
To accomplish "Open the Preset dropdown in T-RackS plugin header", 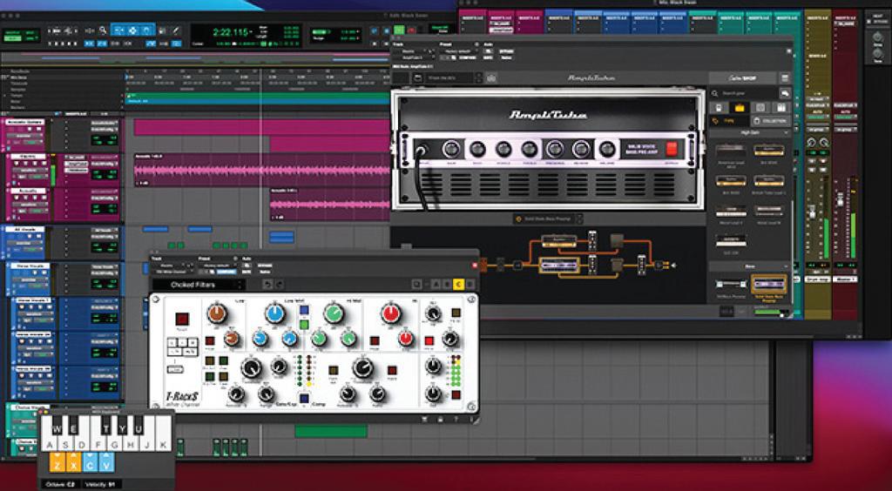I will [x=218, y=265].
